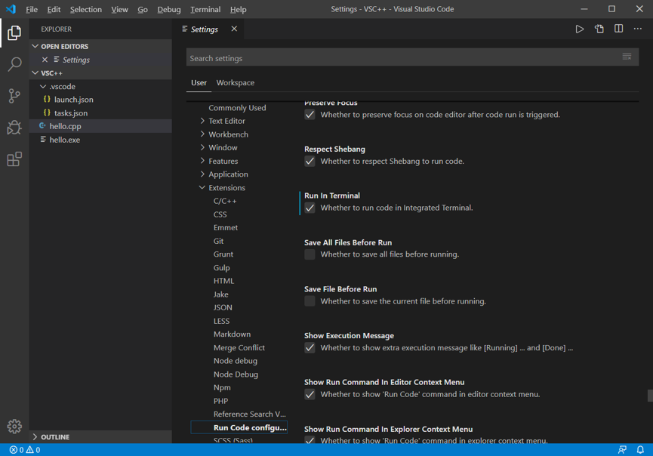Click the VS Code logo icon
This screenshot has height=456, width=653.
(11, 9)
